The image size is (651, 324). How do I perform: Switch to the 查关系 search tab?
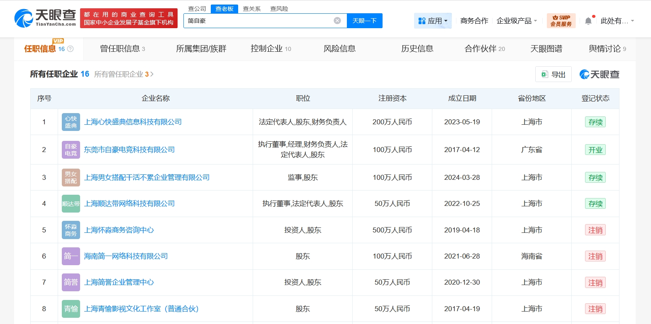(x=252, y=9)
